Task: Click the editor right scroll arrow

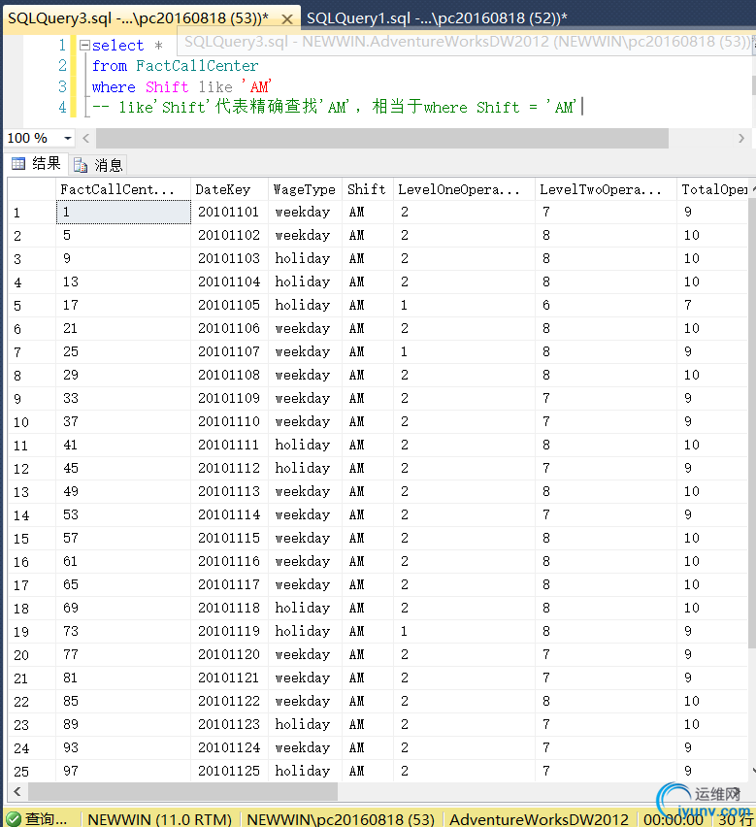Action: pyautogui.click(x=741, y=138)
